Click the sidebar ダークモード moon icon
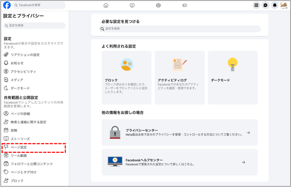Screen dimensions: 291x187 coord(6,88)
